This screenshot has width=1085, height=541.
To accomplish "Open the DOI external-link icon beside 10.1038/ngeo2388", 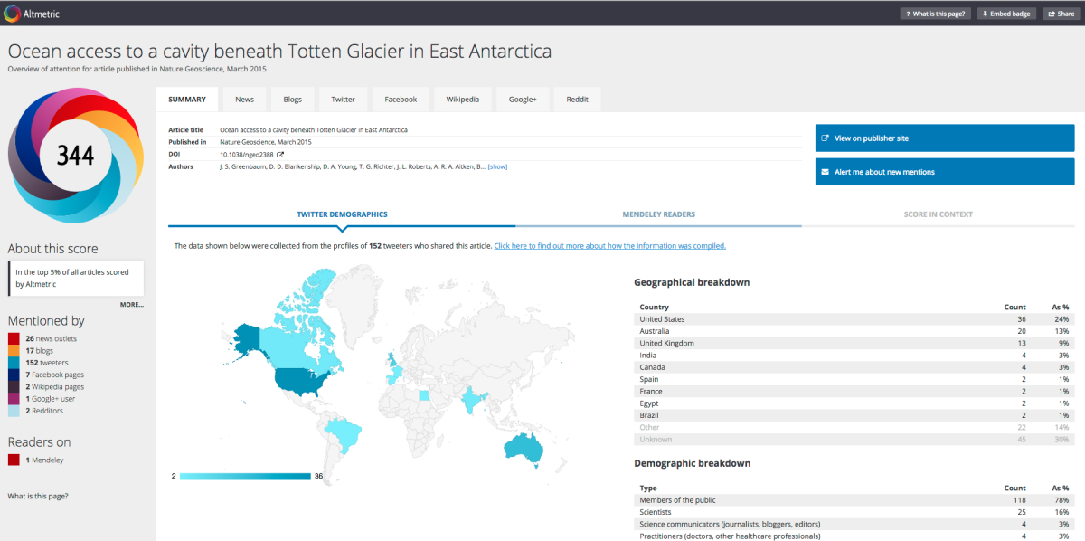I will 279,154.
